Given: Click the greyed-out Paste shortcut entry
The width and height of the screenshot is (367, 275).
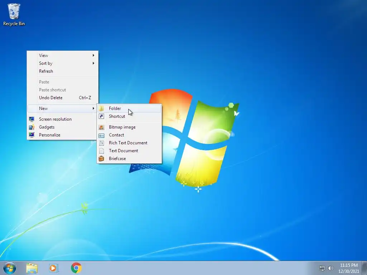Looking at the screenshot, I should click(x=62, y=90).
